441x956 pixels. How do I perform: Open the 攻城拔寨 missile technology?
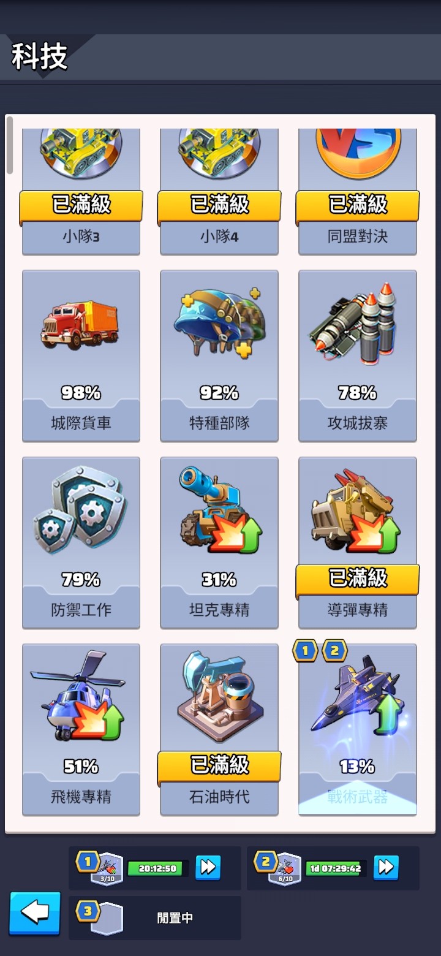pyautogui.click(x=358, y=355)
